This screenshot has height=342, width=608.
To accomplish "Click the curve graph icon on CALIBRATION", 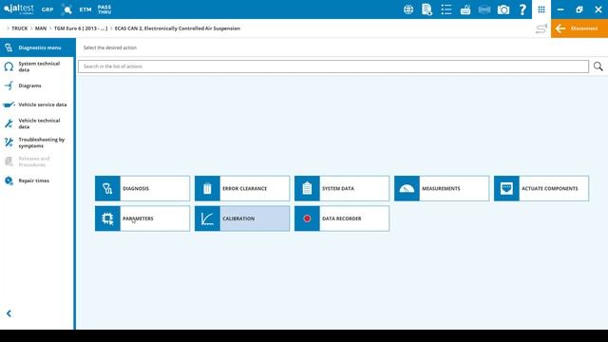I will 207,218.
